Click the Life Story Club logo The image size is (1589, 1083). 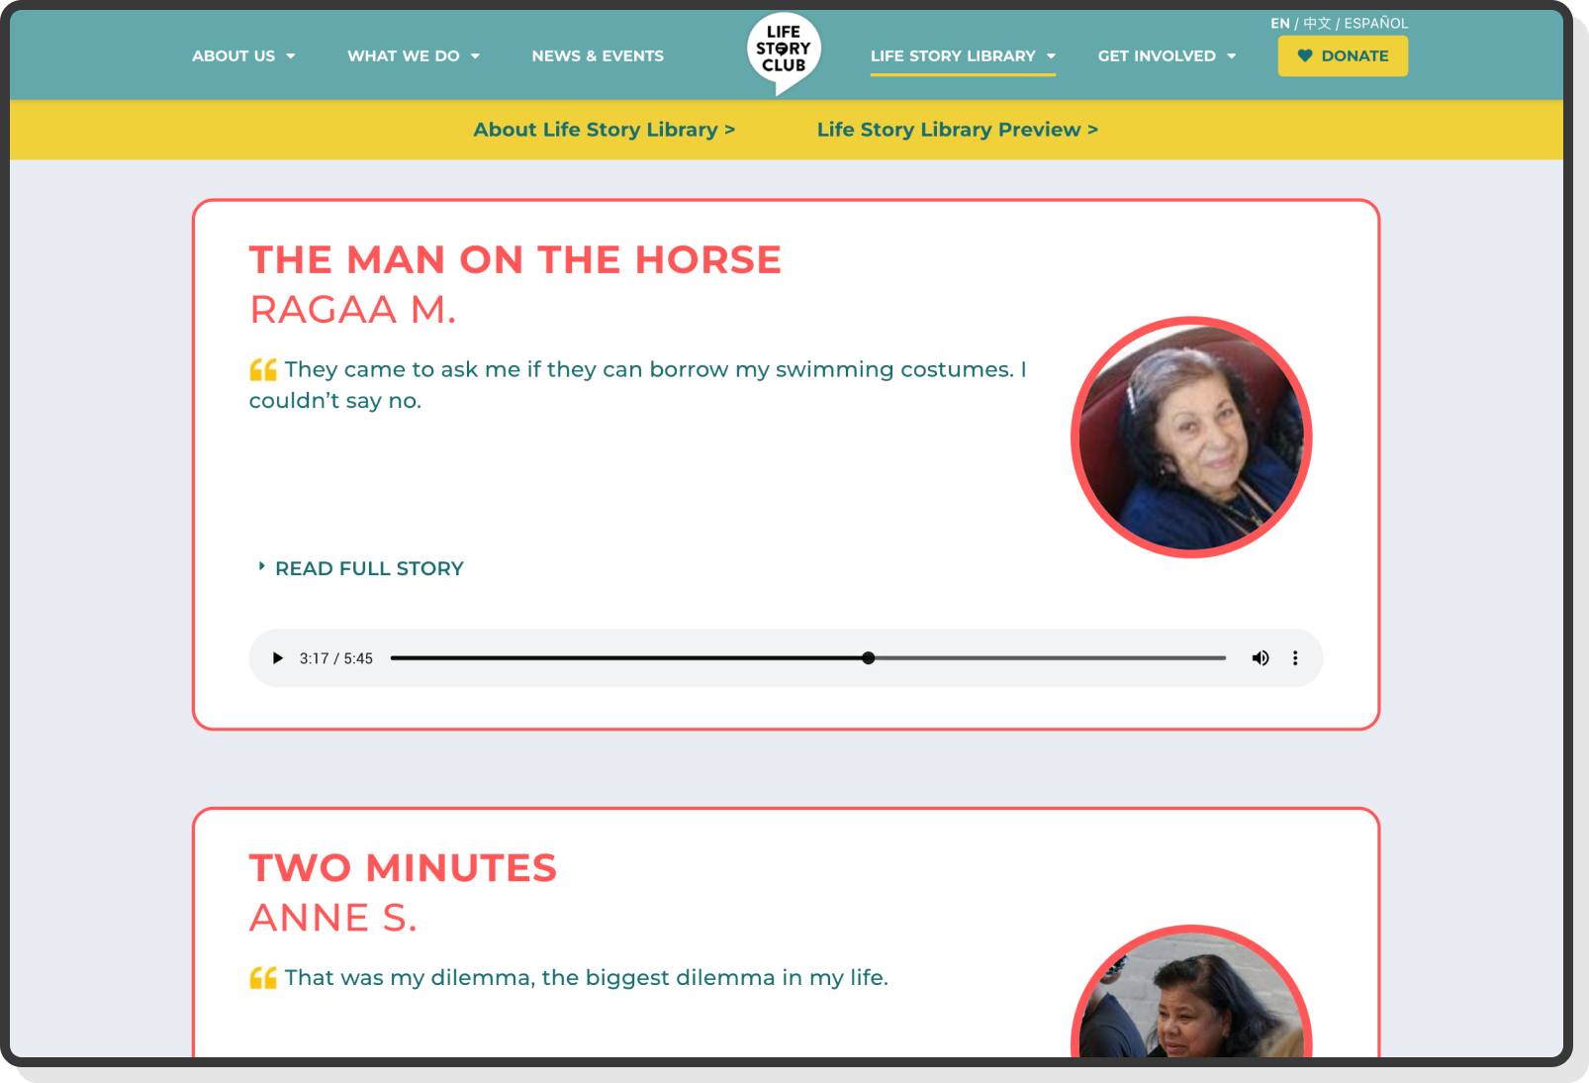[x=783, y=51]
